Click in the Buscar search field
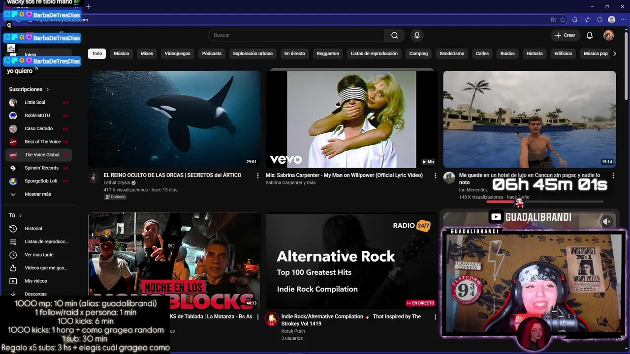This screenshot has width=630, height=354. tap(296, 35)
